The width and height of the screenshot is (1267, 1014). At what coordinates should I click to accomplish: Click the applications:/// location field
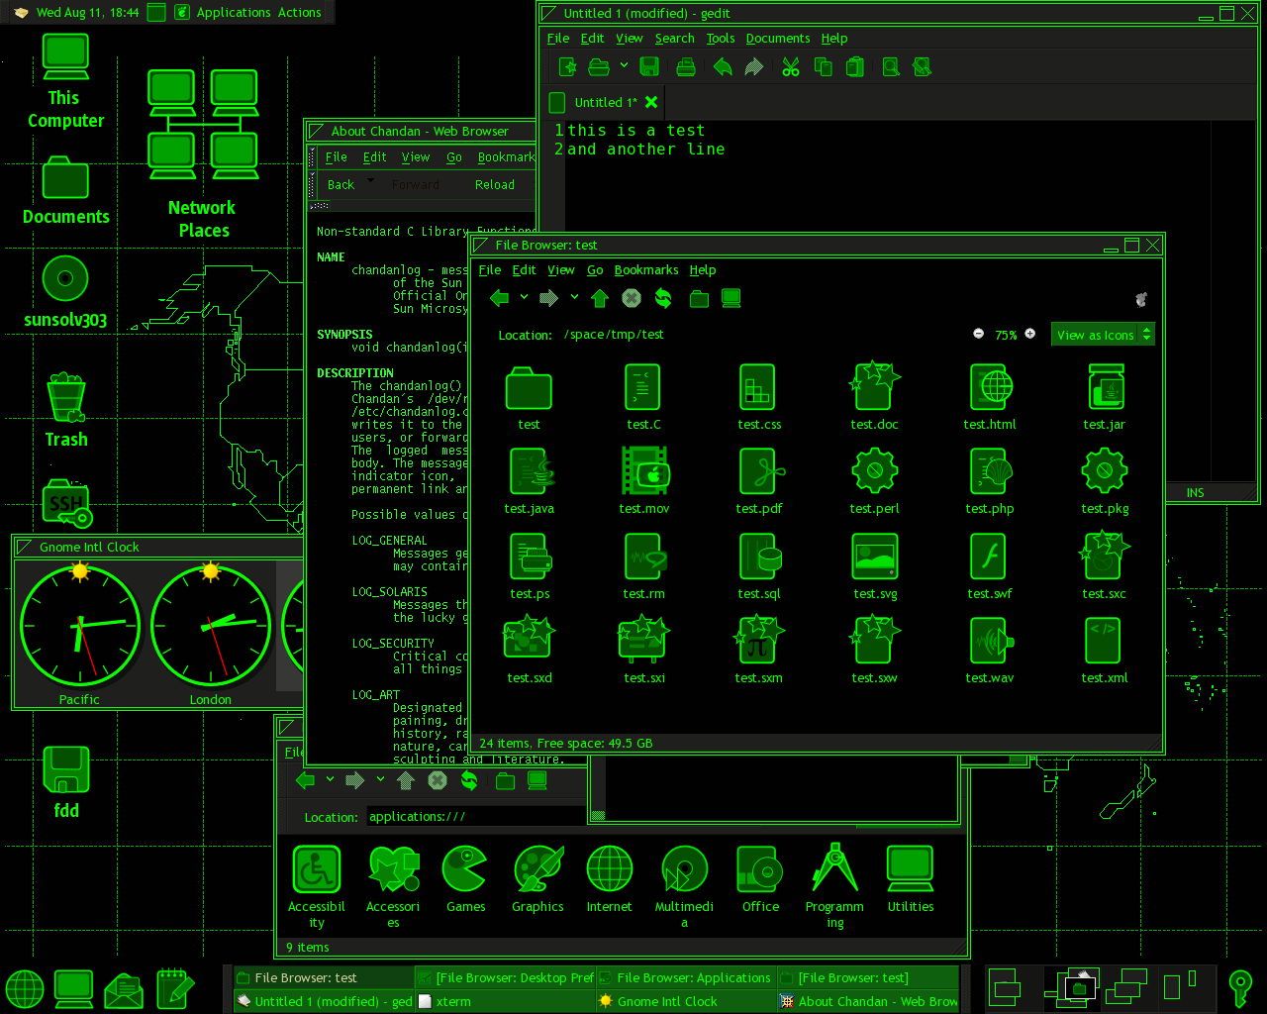coord(475,817)
